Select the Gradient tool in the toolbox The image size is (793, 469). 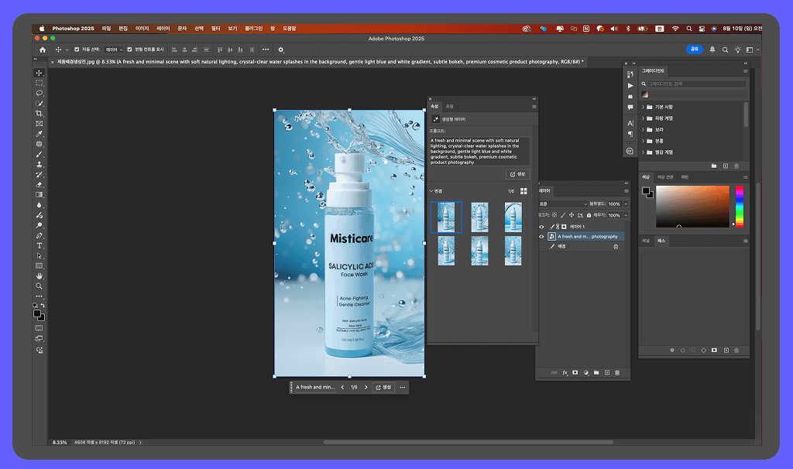pyautogui.click(x=39, y=194)
